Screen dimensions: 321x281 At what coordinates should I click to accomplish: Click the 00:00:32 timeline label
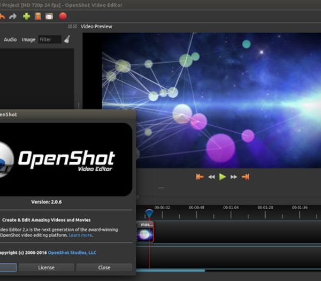162,208
